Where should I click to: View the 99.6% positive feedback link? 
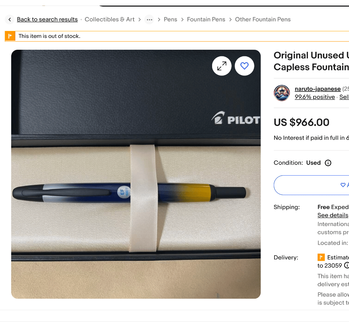(315, 97)
